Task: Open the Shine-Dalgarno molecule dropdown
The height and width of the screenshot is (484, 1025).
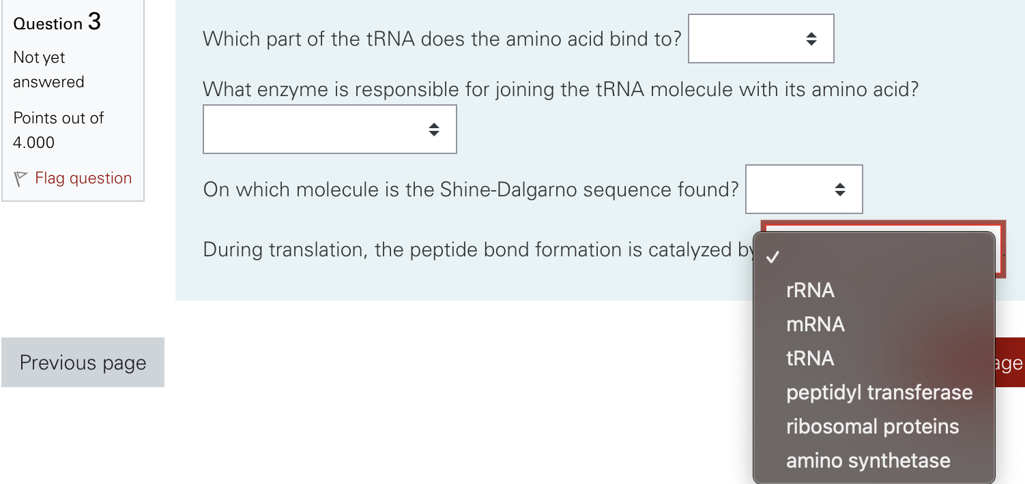Action: click(804, 190)
